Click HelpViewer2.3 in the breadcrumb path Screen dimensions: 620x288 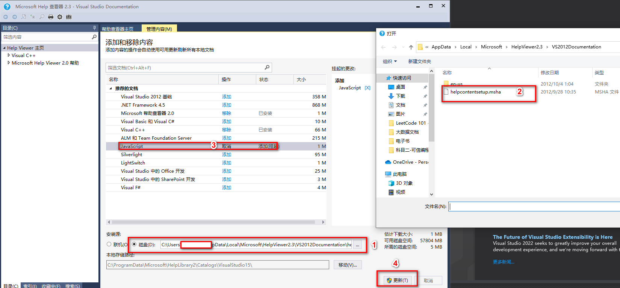pyautogui.click(x=526, y=47)
